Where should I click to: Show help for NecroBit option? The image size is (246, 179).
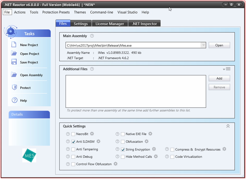(x=68, y=134)
